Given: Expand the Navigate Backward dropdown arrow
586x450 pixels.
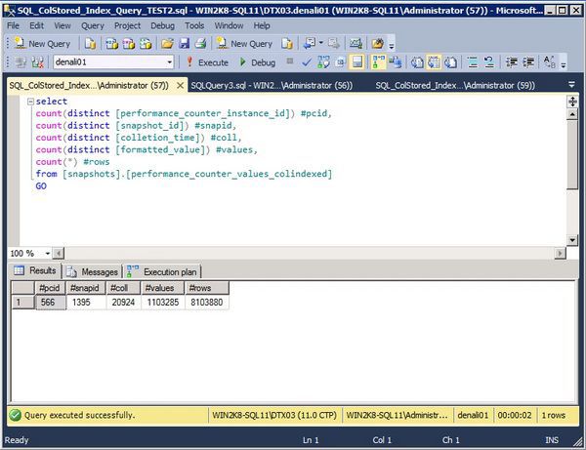Looking at the screenshot, I should [321, 43].
